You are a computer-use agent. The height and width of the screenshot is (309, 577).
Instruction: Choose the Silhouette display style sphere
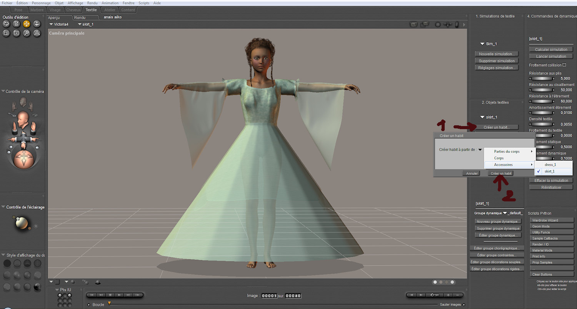[7, 264]
